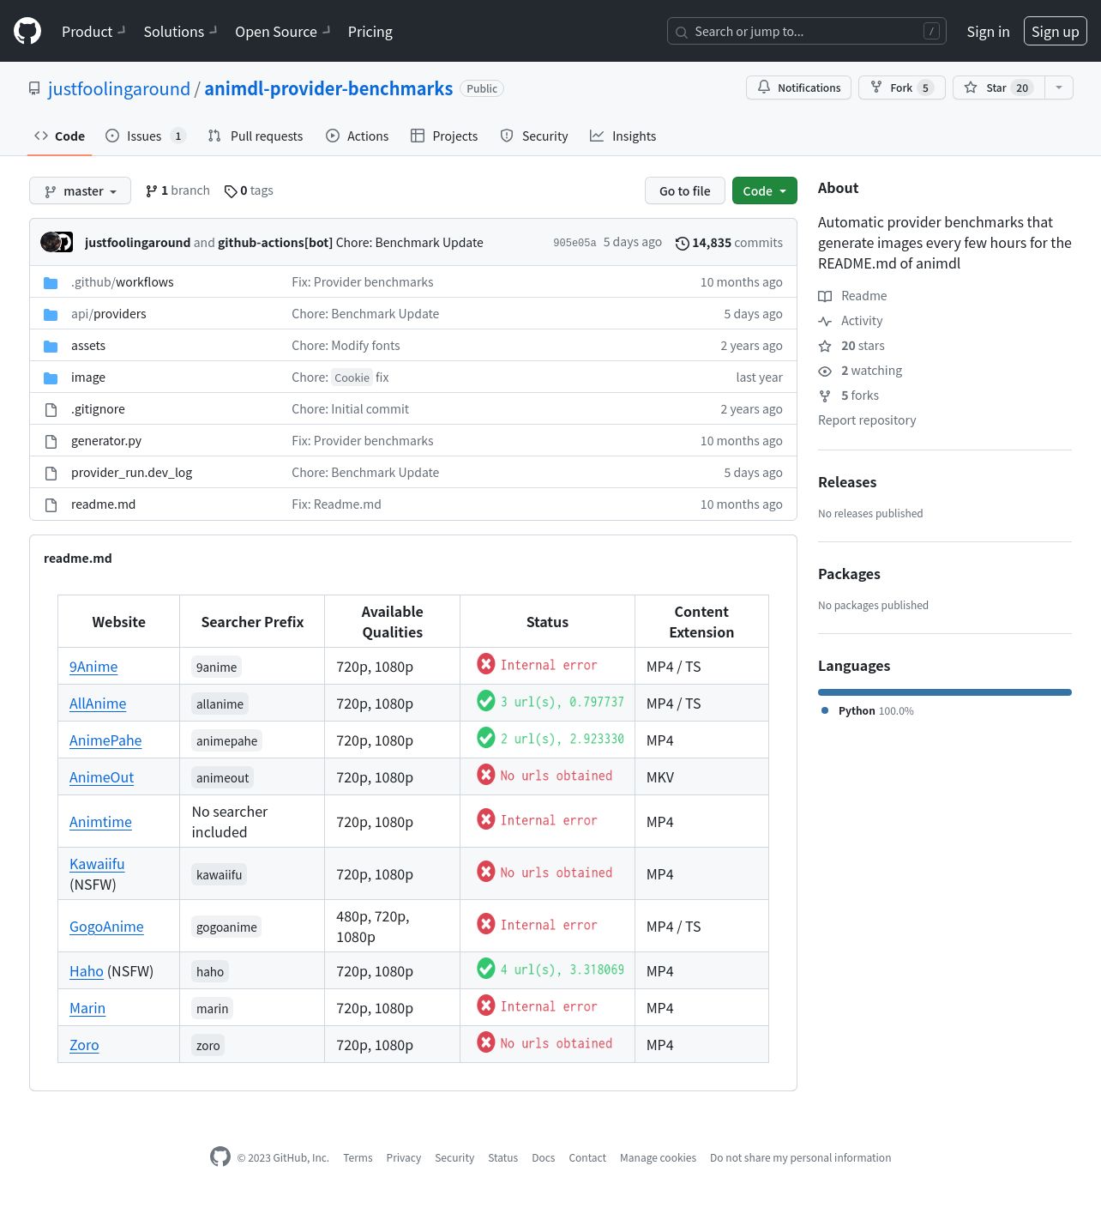Click the eye icon next to watching
Viewport: 1101px width, 1214px height.
(x=825, y=371)
